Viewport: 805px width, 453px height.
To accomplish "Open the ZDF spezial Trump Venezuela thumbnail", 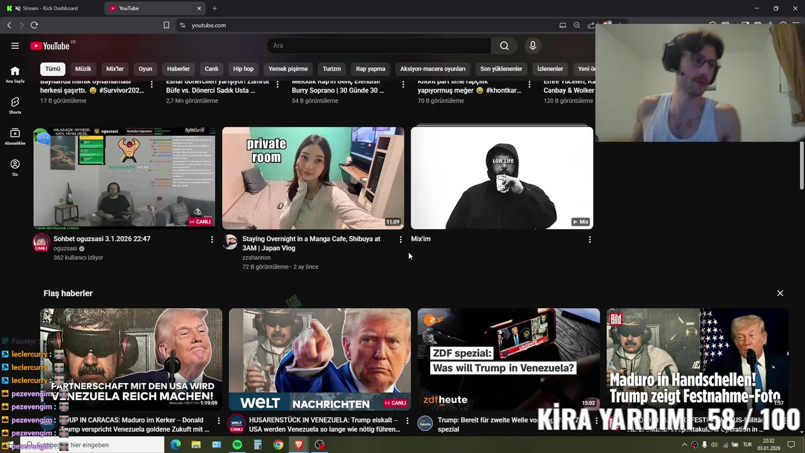I will click(x=508, y=359).
